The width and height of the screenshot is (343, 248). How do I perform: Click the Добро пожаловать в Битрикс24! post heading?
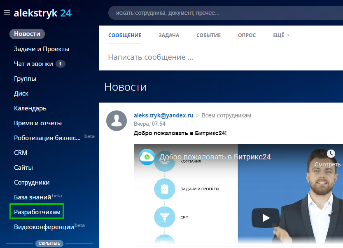(x=180, y=133)
